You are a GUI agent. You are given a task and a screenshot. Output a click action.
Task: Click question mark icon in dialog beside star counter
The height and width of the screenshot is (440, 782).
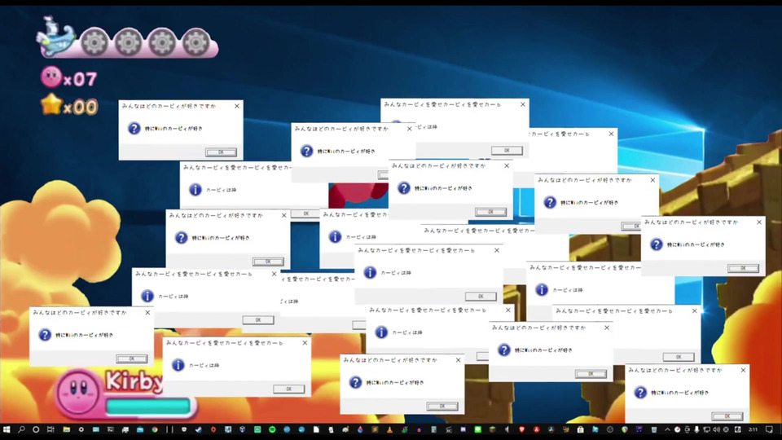[x=134, y=128]
